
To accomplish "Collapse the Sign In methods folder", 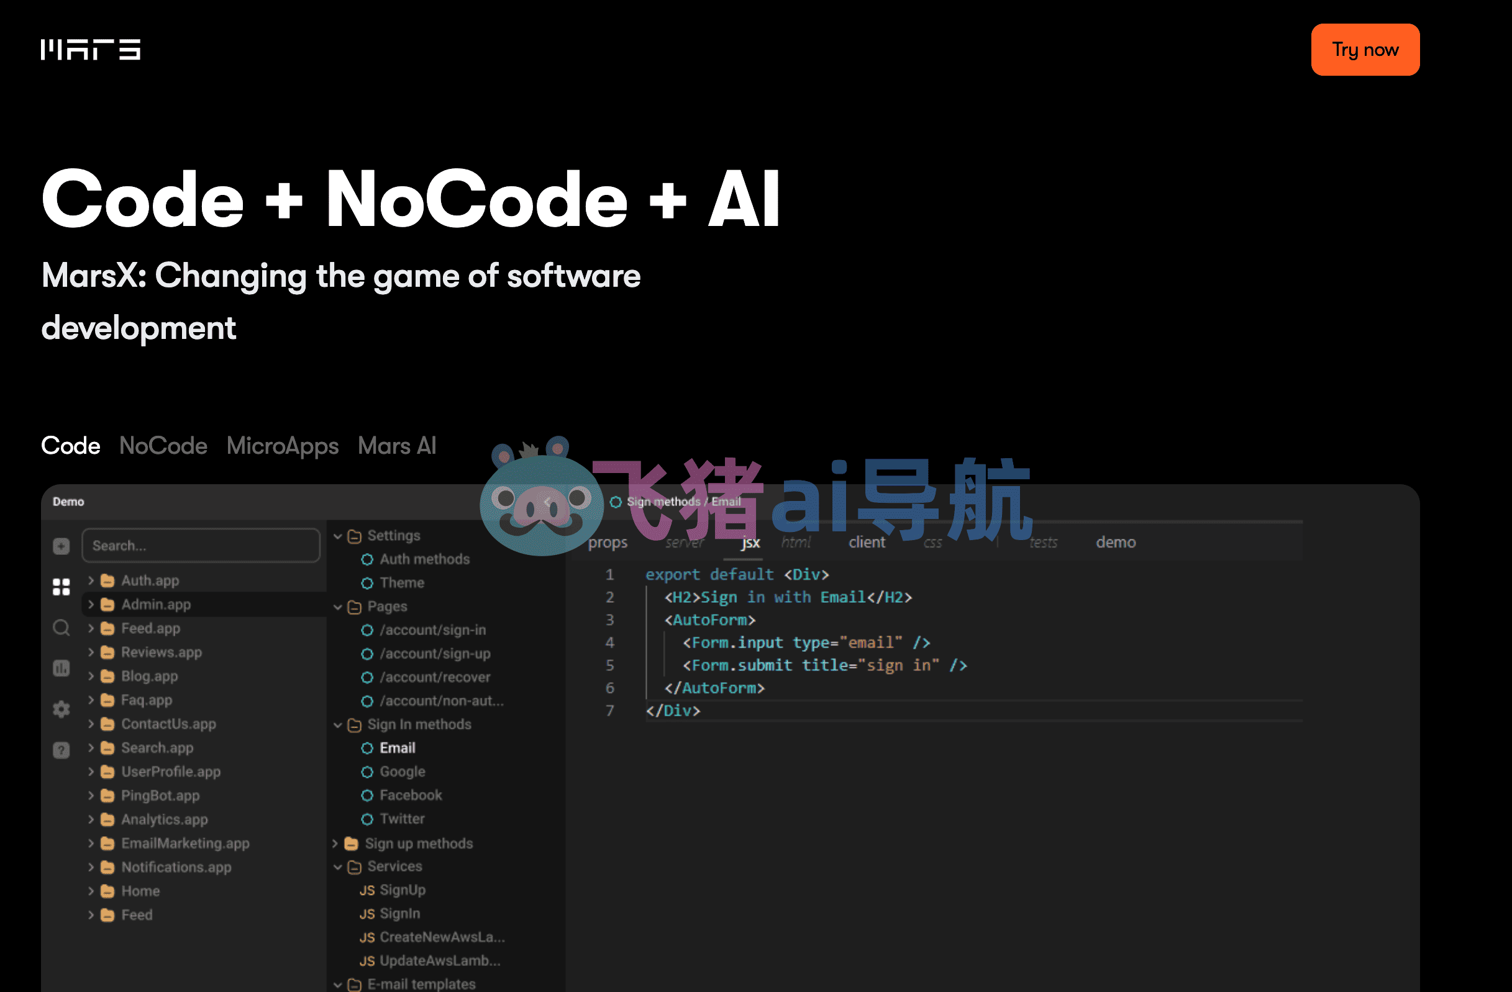I will click(338, 725).
